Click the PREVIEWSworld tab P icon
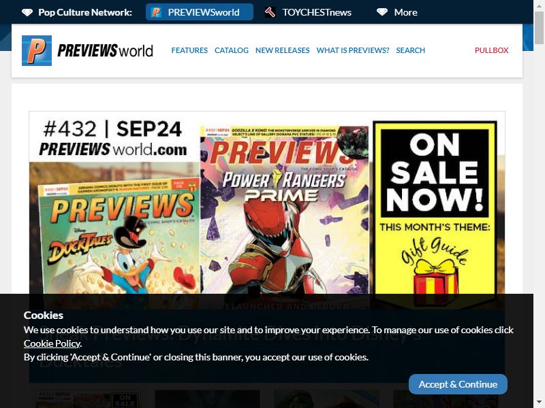This screenshot has width=545, height=408. pyautogui.click(x=156, y=12)
